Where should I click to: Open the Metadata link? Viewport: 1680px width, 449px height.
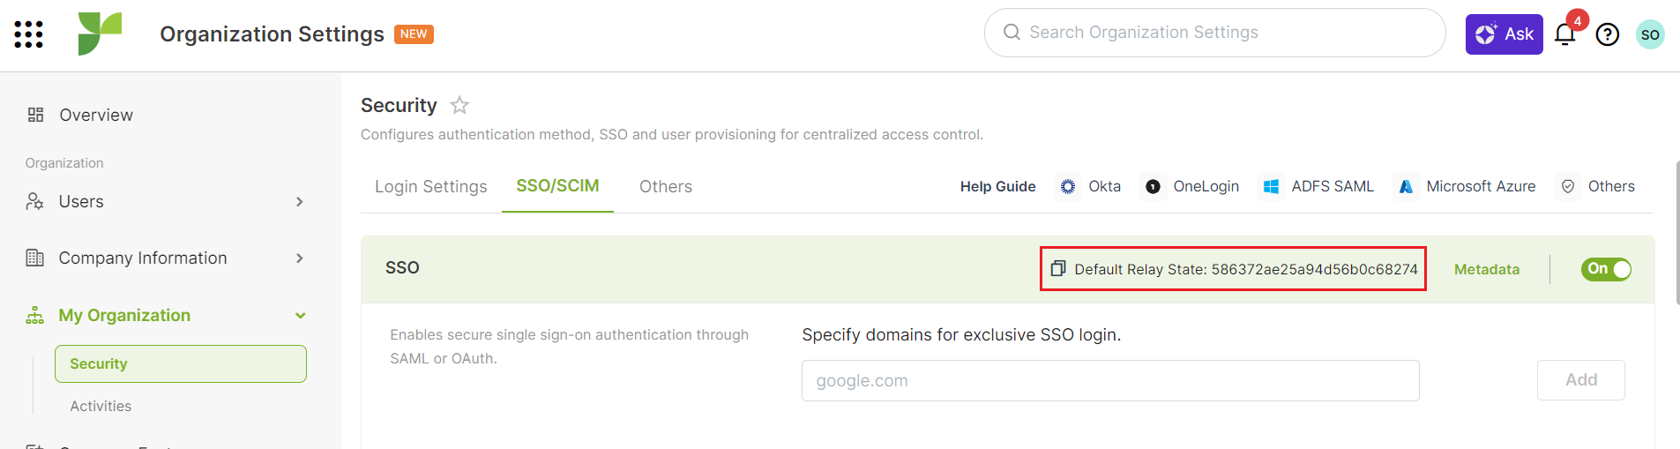[1486, 270]
